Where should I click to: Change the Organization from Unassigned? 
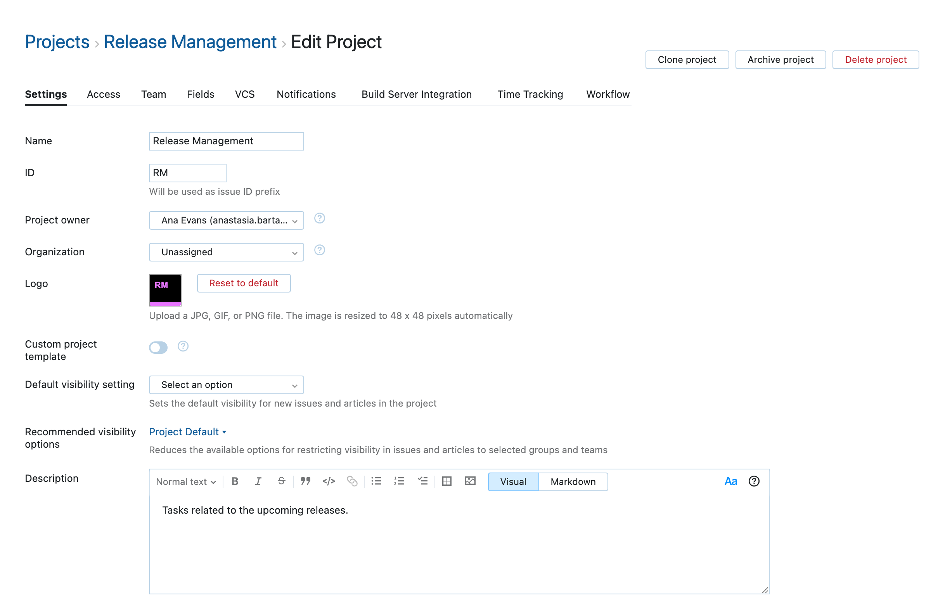tap(226, 252)
